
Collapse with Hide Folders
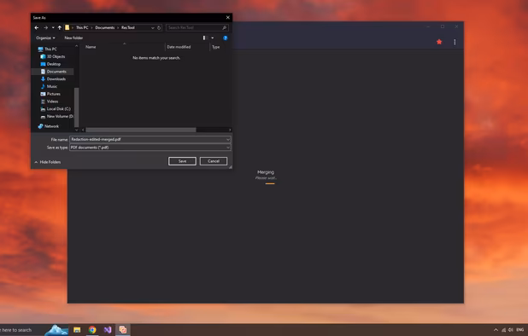click(x=48, y=162)
